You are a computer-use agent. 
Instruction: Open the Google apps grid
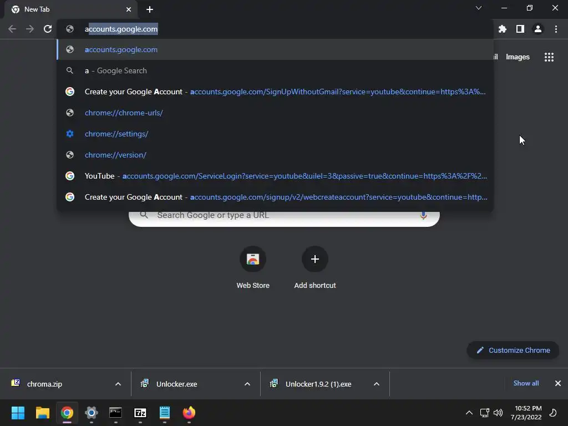549,57
